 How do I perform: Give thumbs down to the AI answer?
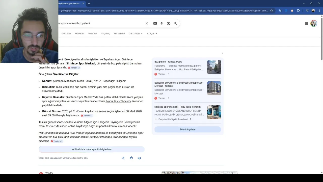[x=139, y=158]
